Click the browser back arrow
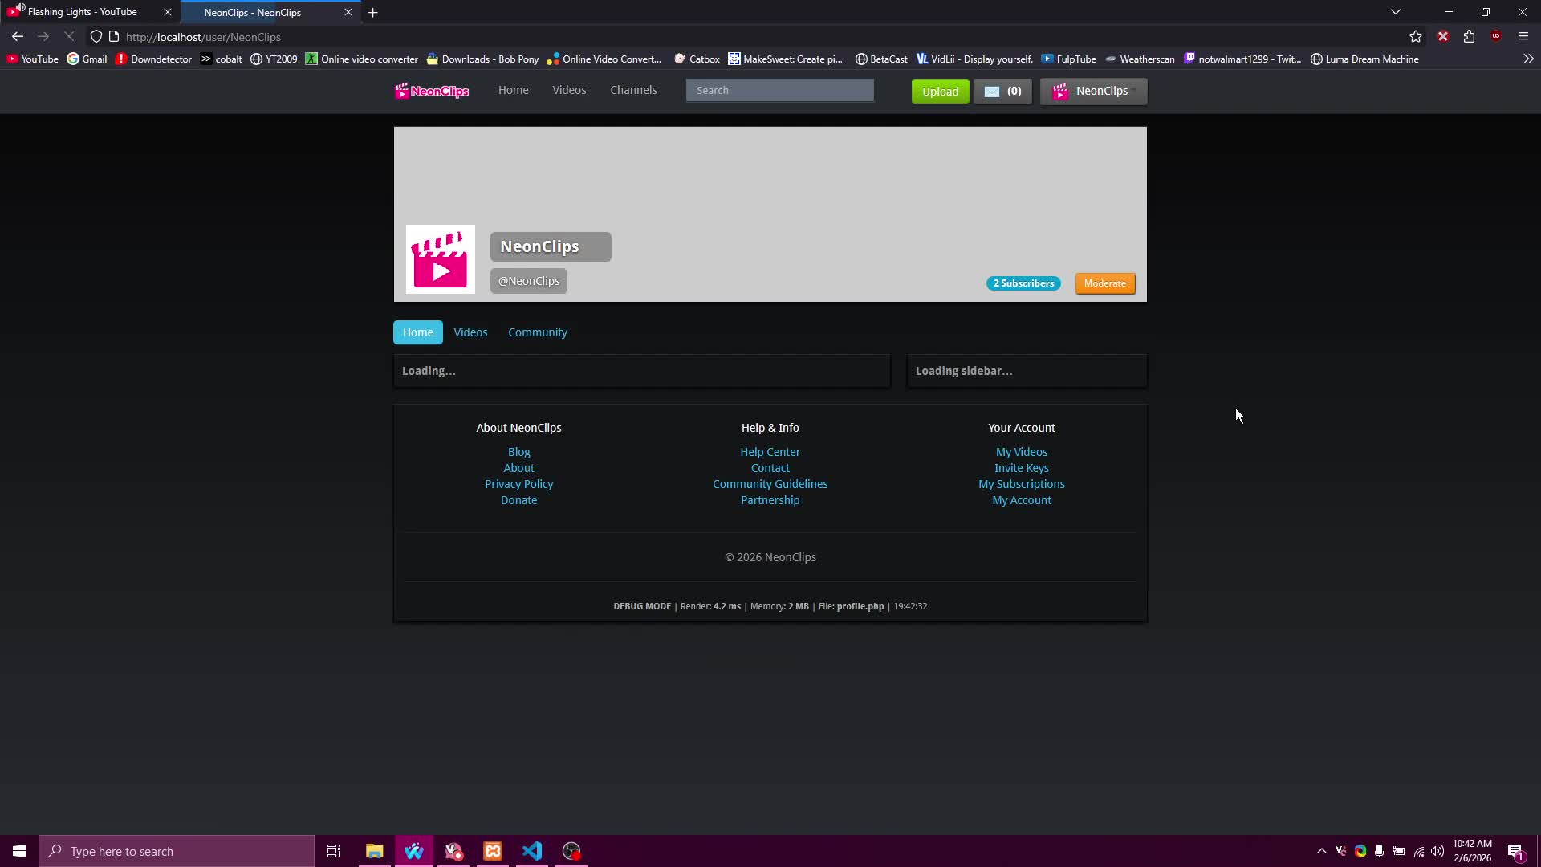The width and height of the screenshot is (1541, 867). point(17,36)
